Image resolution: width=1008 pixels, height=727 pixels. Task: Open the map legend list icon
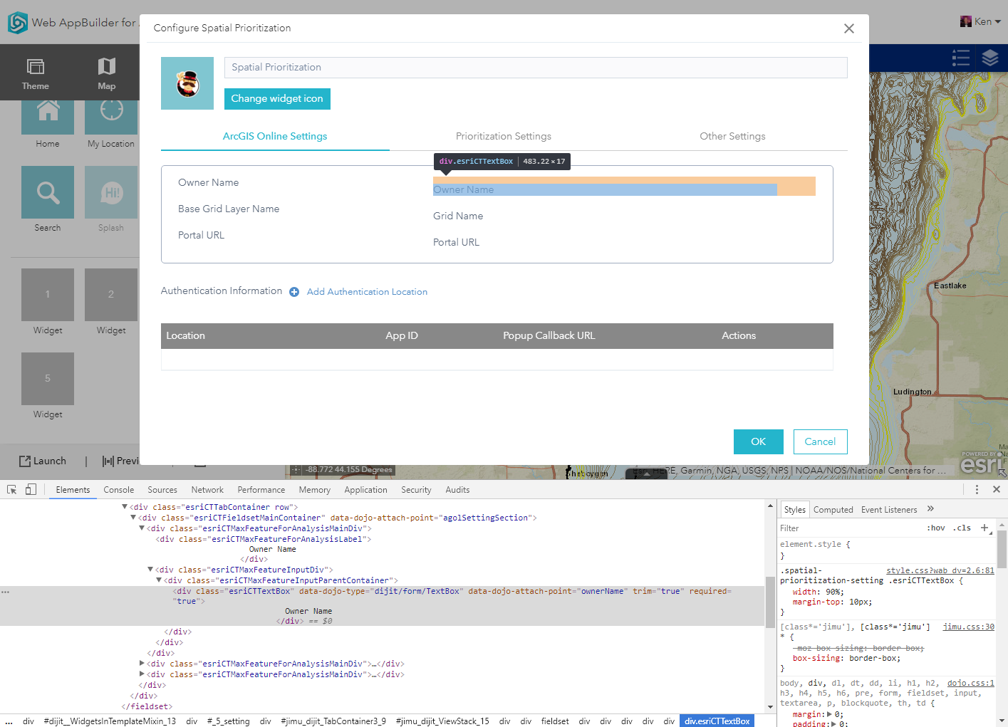tap(961, 58)
